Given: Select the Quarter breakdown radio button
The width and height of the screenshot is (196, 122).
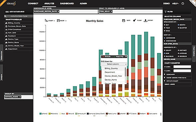Looking at the screenshot, I should (x=178, y=28).
